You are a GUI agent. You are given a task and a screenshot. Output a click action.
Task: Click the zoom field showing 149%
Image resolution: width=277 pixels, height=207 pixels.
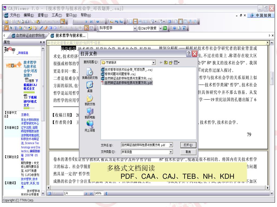pyautogui.click(x=99, y=193)
